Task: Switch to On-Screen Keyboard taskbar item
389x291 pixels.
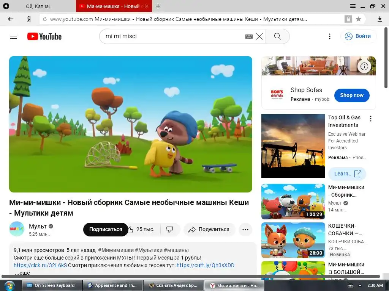Action: [52, 285]
